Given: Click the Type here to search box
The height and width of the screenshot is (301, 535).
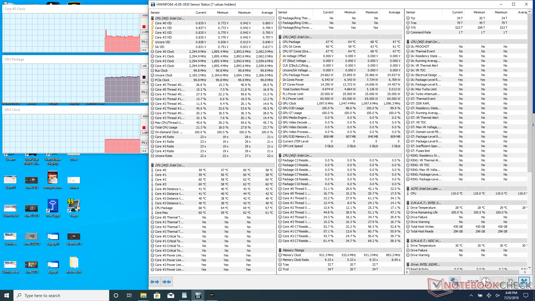Looking at the screenshot, I should [61, 295].
